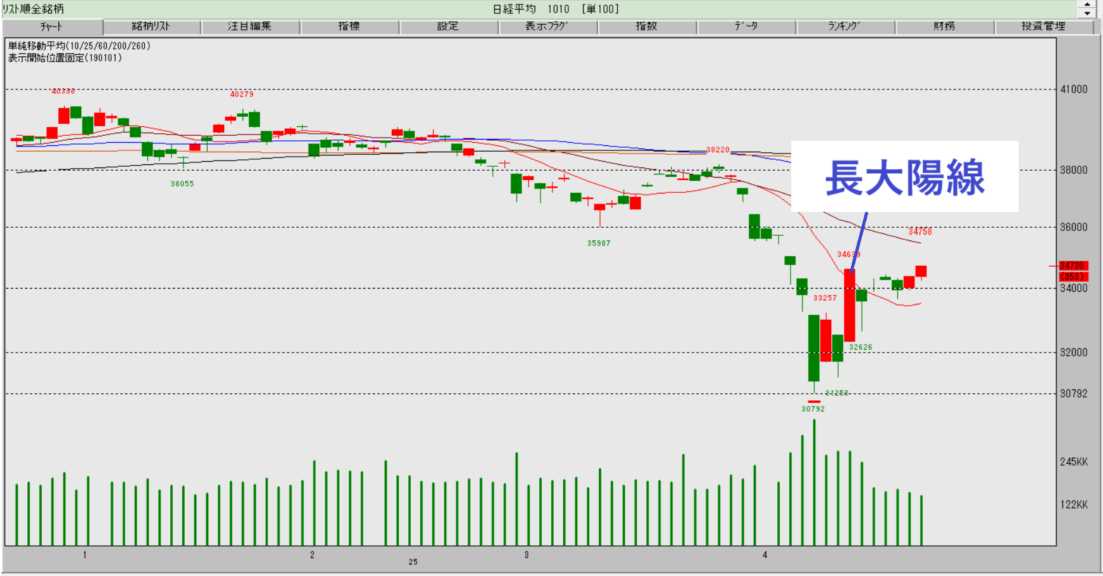
Task: Click the 32000 price axis label
Action: (1074, 353)
